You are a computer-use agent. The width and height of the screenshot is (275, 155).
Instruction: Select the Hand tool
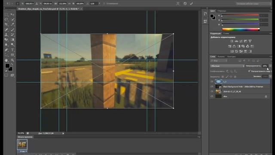coord(6,60)
